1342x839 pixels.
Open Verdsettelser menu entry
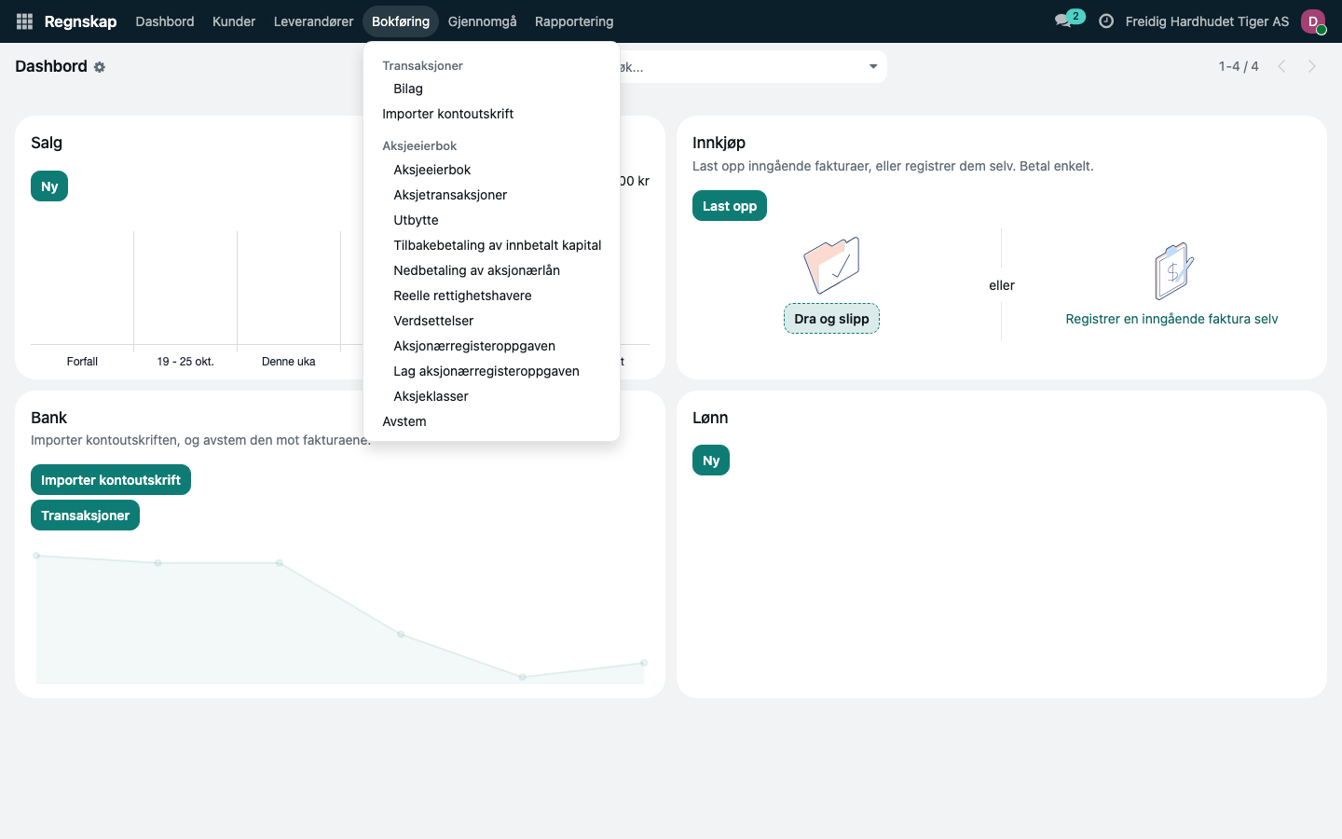pos(492,321)
